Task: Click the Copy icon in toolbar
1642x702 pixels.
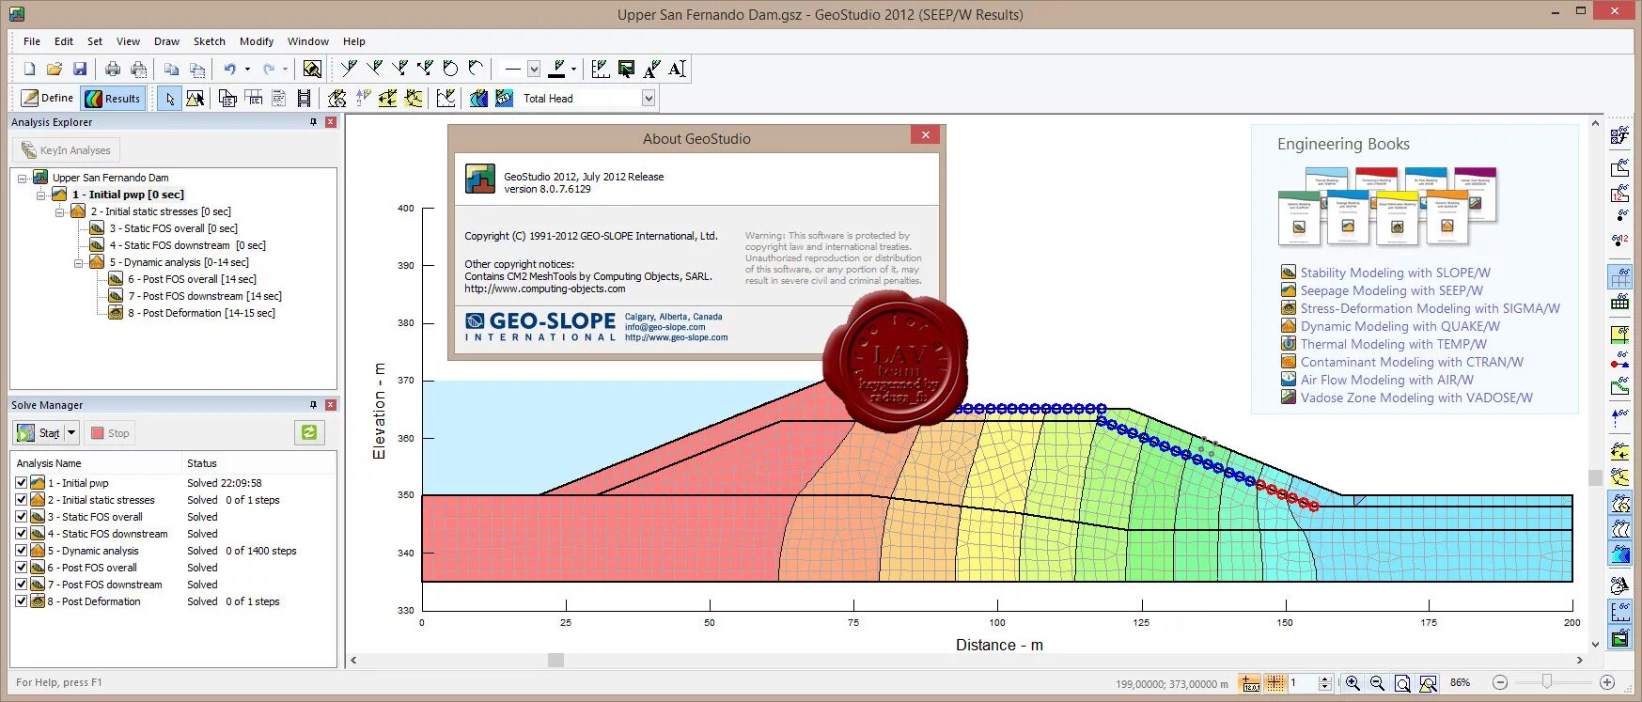Action: click(171, 69)
